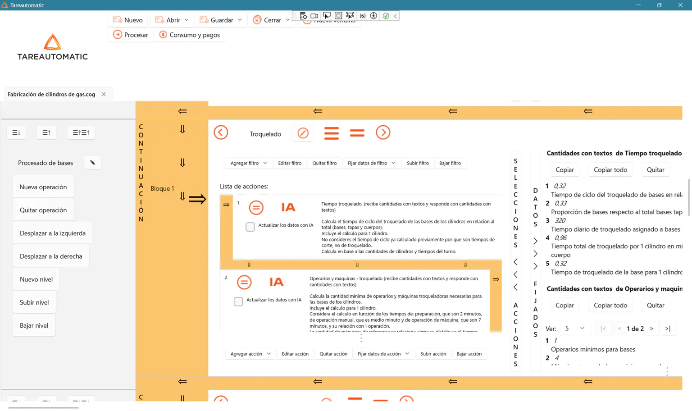
Task: Click the SELECCIONES ACCIONES vertical panel
Action: pyautogui.click(x=515, y=262)
